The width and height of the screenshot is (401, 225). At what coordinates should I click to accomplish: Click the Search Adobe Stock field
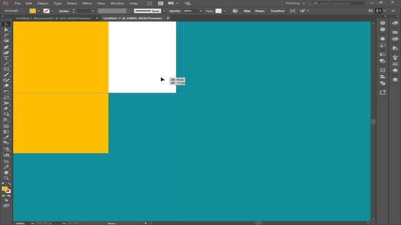339,3
